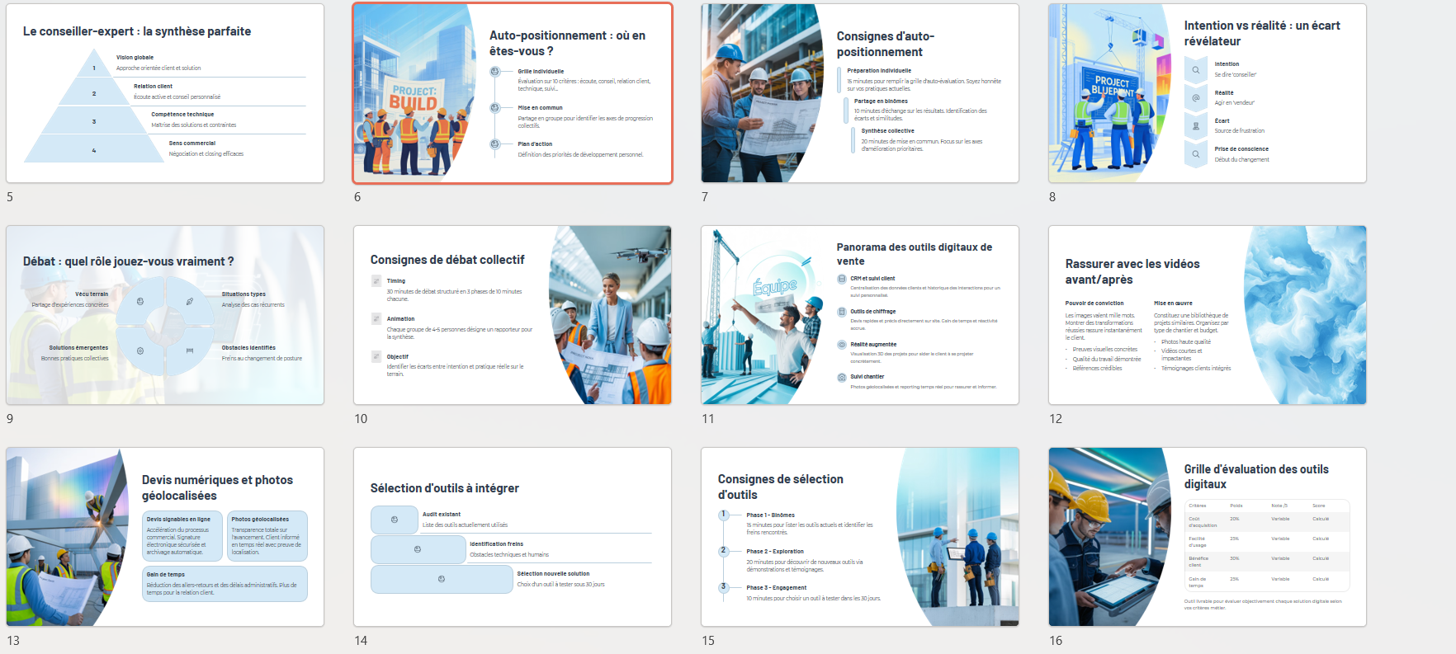Click the icon box beside 'Audit existant'
The width and height of the screenshot is (1456, 654).
(x=395, y=520)
